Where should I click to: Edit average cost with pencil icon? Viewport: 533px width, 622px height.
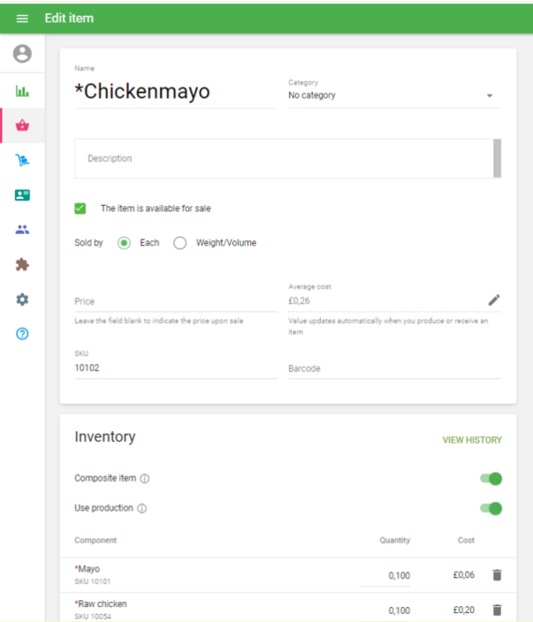(x=494, y=300)
